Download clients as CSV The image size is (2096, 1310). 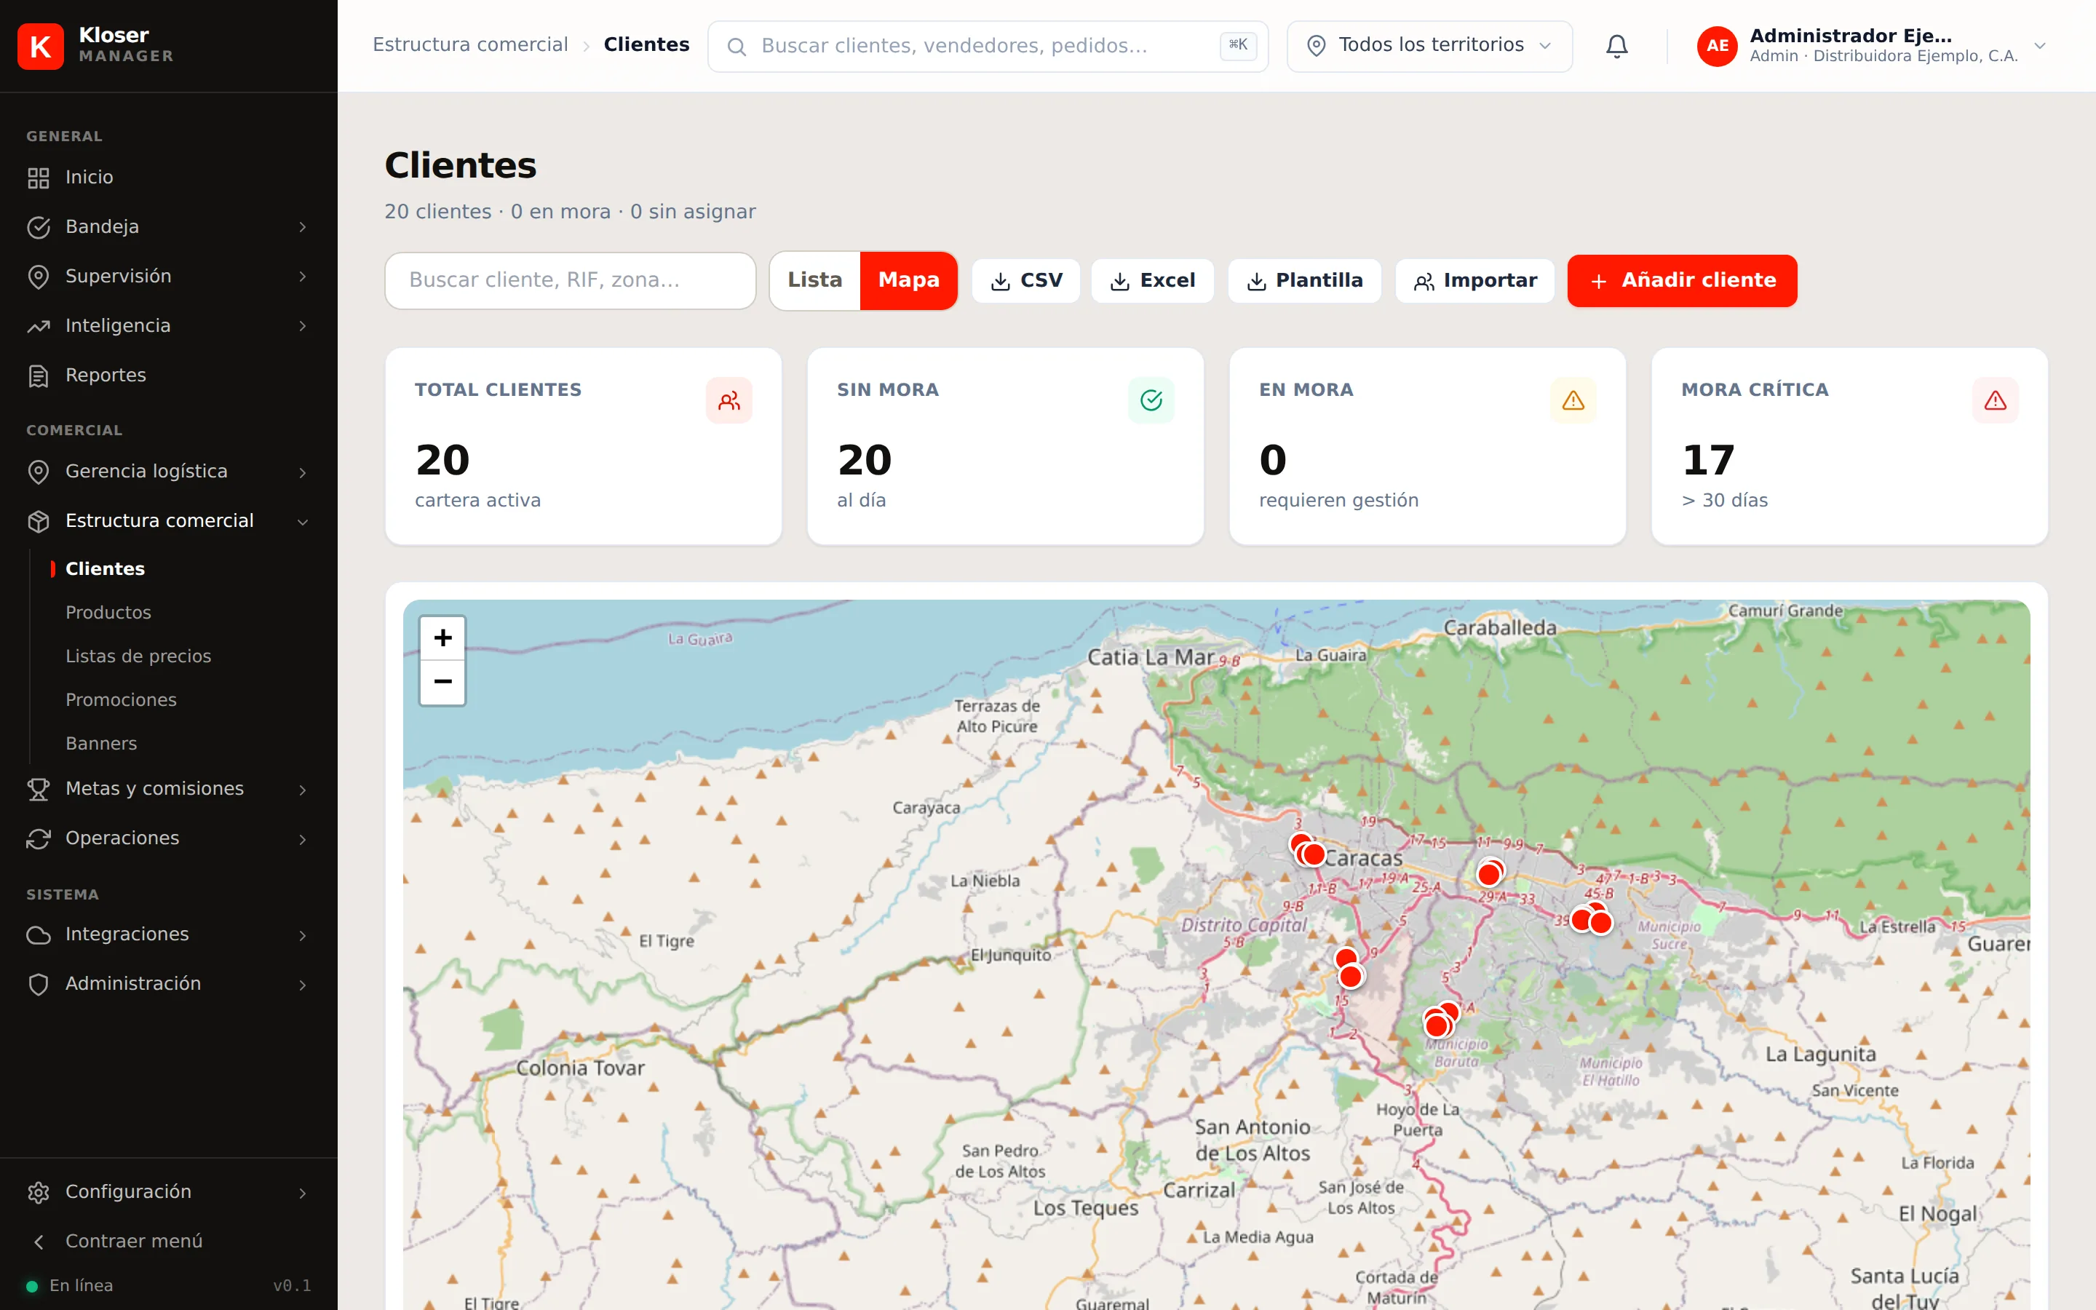[x=1026, y=281]
